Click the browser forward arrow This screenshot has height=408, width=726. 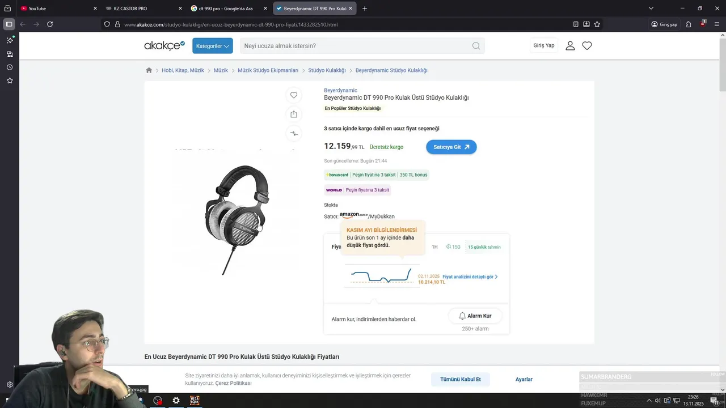pyautogui.click(x=36, y=24)
